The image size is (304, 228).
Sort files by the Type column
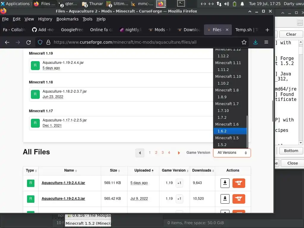[31, 170]
